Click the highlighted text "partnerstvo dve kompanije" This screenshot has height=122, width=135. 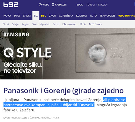pos(27,105)
